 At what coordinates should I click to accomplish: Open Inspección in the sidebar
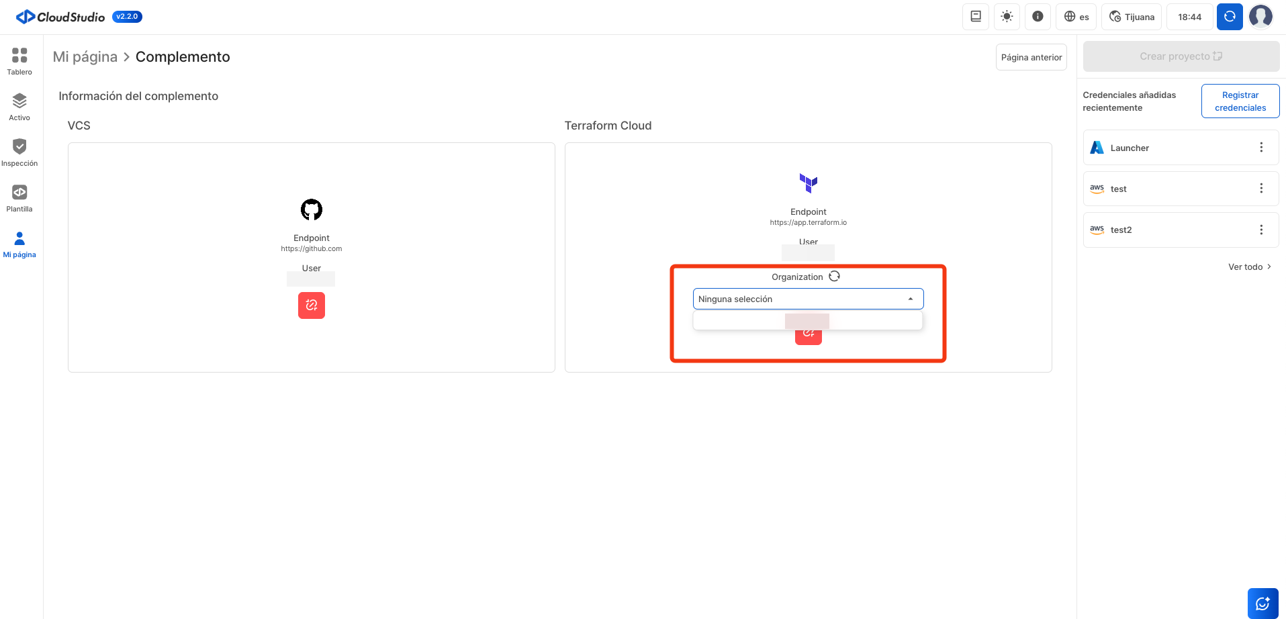click(x=19, y=152)
